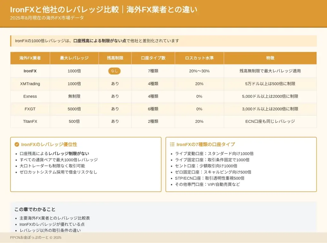Click the PPCNお金ぽっぷのーと footer text
Screen dimensions: 327x243
pyautogui.click(x=36, y=238)
